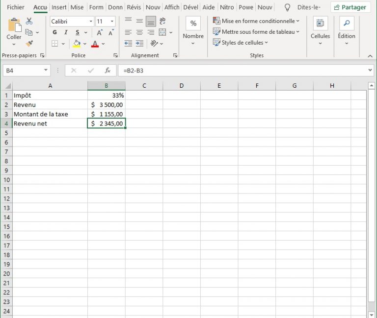Click the Coller paste icon
This screenshot has width=377, height=318.
pyautogui.click(x=14, y=25)
